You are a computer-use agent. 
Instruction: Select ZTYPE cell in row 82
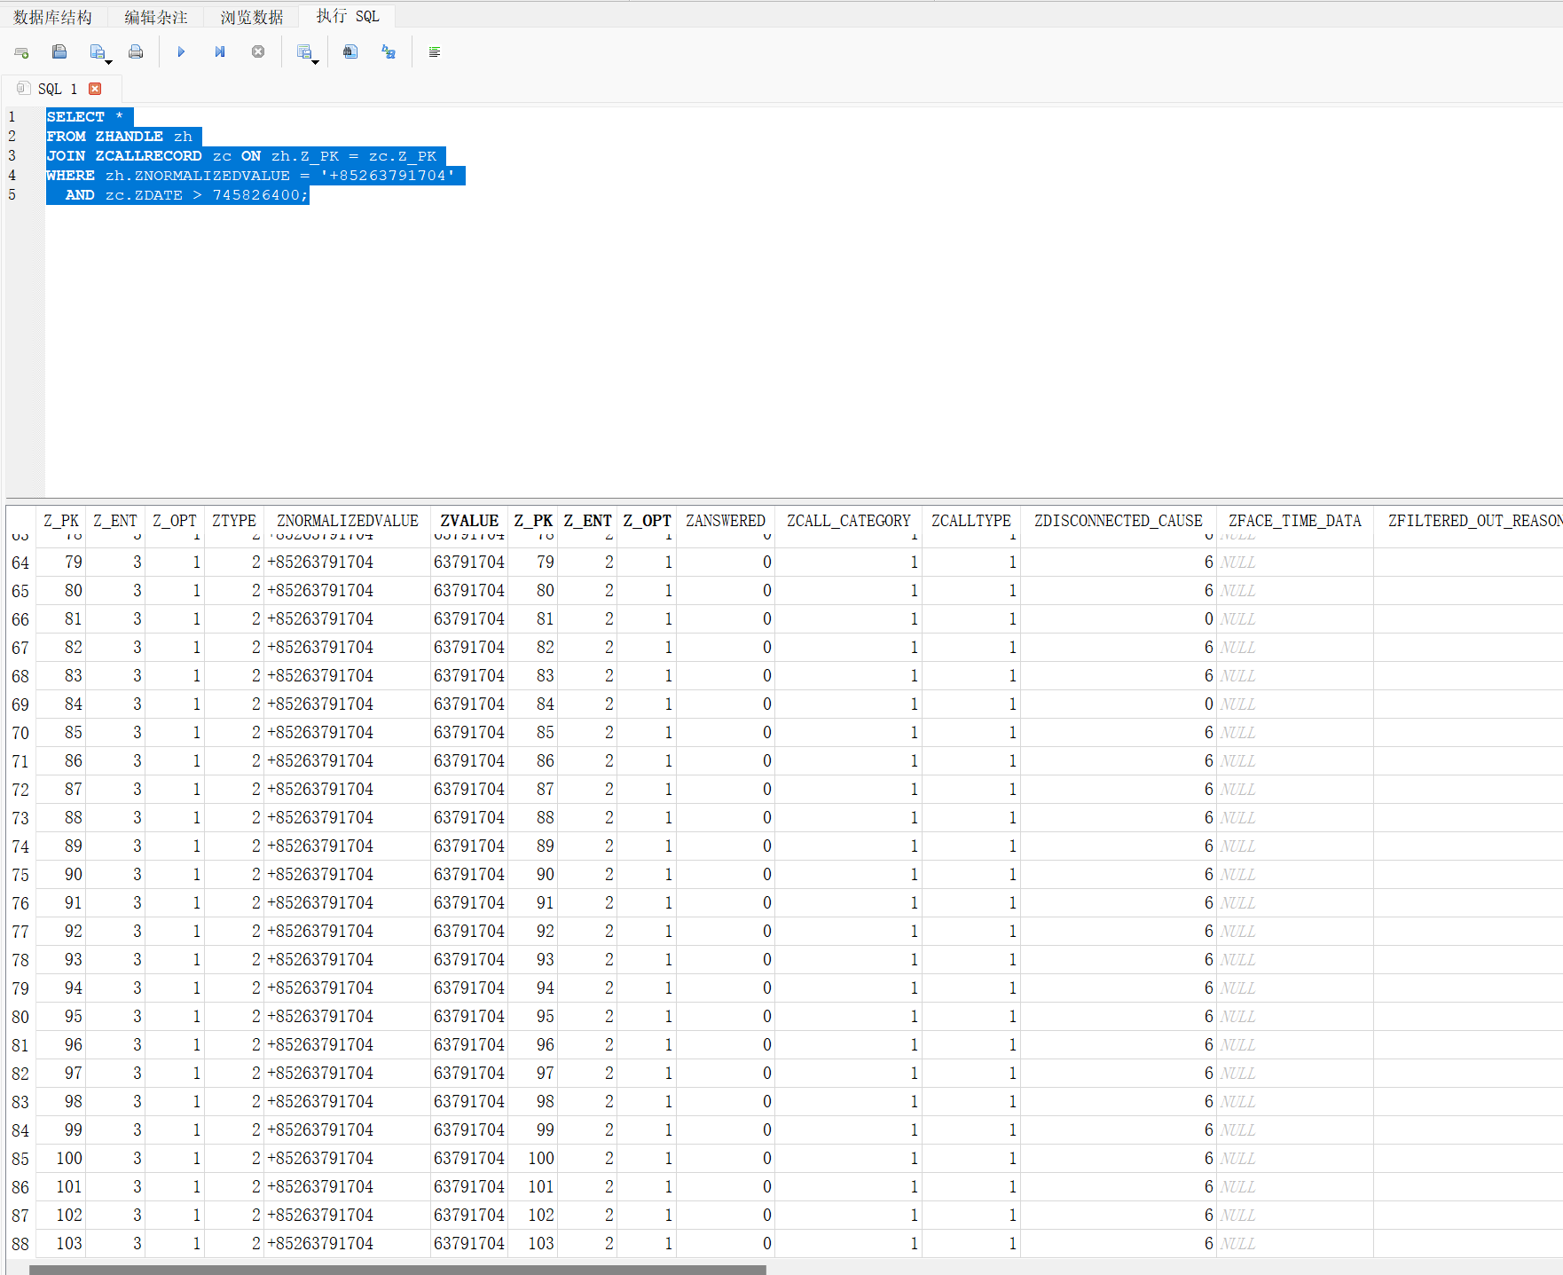pyautogui.click(x=234, y=1074)
